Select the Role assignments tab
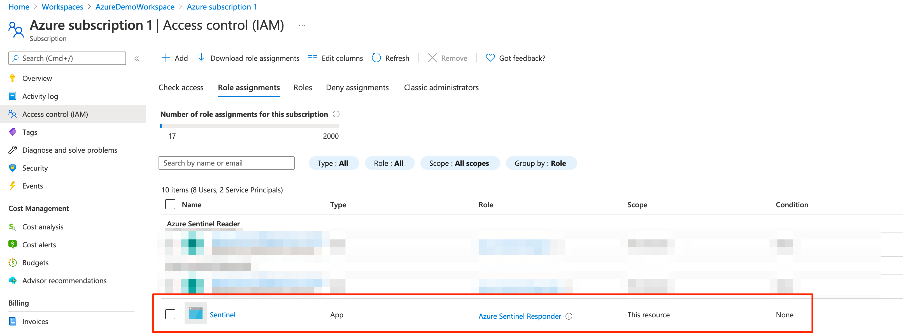The width and height of the screenshot is (903, 335). [248, 87]
